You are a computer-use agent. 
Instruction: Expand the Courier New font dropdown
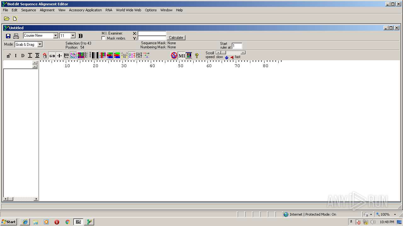pos(55,36)
